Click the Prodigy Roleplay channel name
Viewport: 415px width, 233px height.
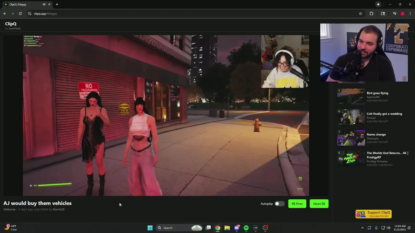pos(377,161)
